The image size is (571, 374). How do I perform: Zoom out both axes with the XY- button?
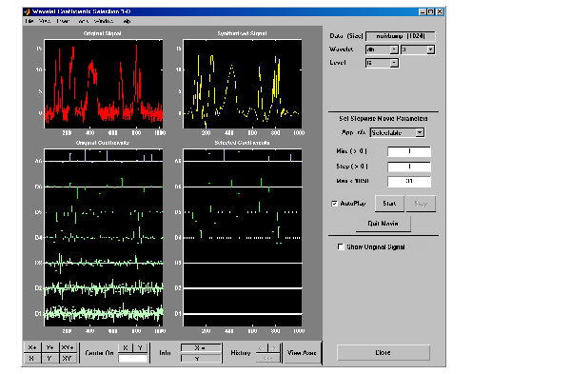point(68,359)
